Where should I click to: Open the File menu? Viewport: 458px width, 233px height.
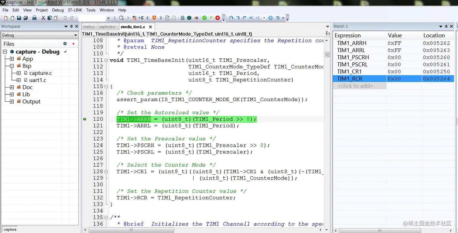click(x=5, y=10)
